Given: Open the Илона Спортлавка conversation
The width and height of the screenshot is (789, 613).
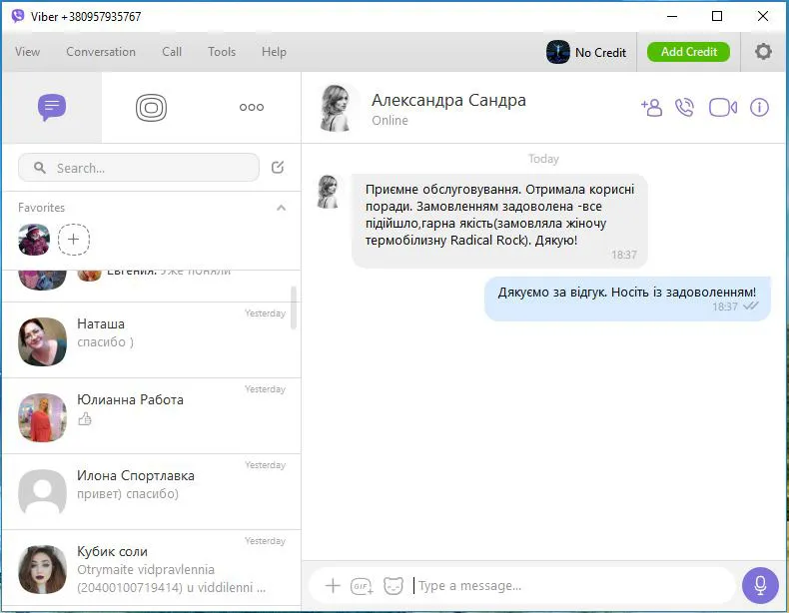Looking at the screenshot, I should 152,492.
